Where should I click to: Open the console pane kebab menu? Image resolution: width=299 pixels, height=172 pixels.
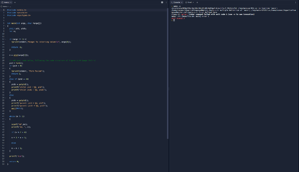(296, 2)
